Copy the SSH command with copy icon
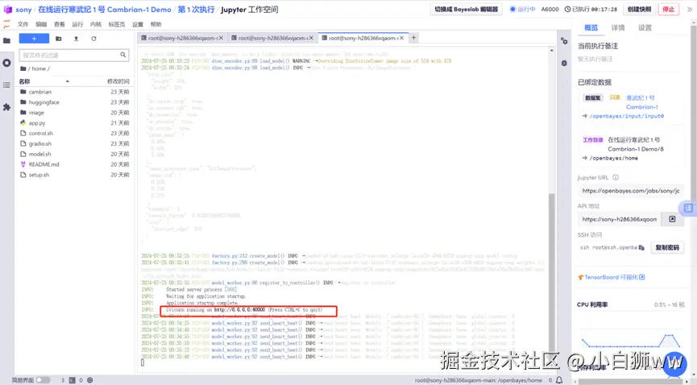Viewport: 697px width, 385px height. tap(641, 247)
